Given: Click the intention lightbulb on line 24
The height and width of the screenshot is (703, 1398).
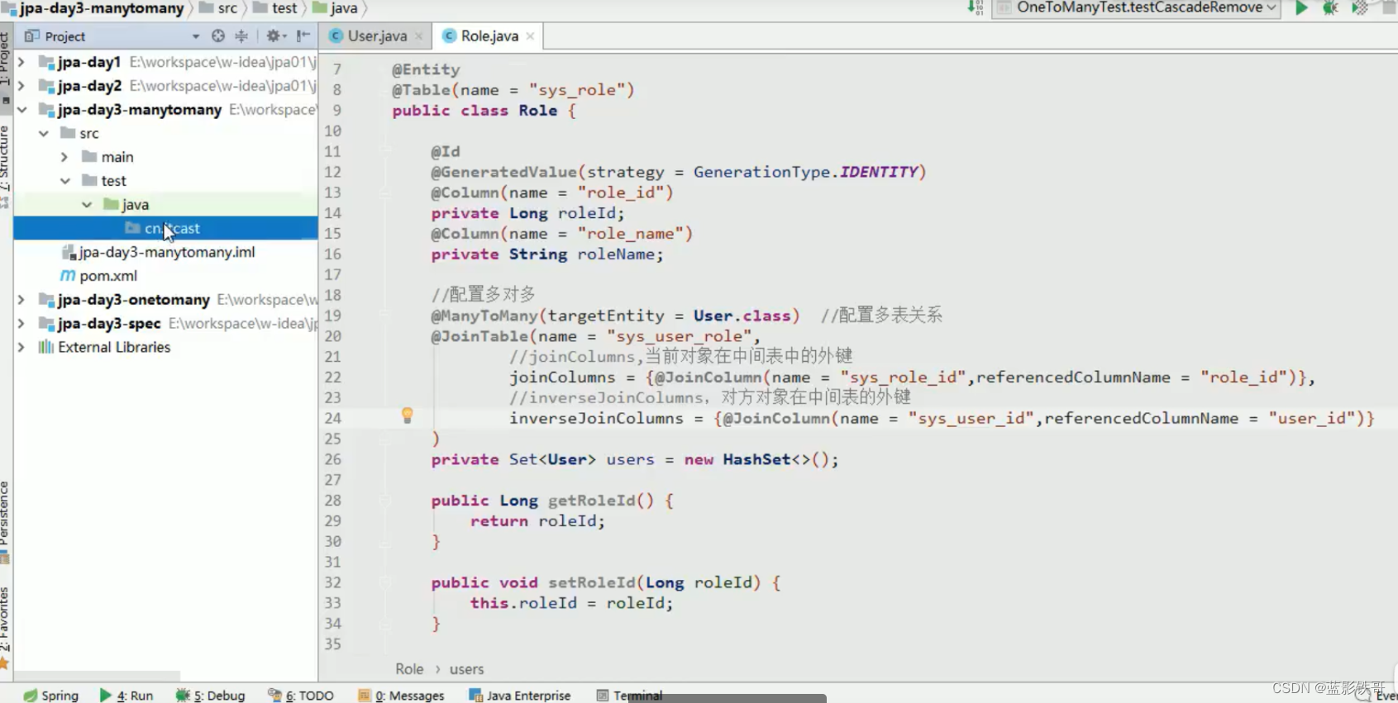Looking at the screenshot, I should [407, 416].
